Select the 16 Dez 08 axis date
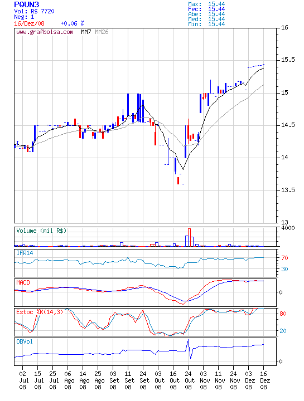Image resolution: width=304 pixels, height=401 pixels. 264,380
